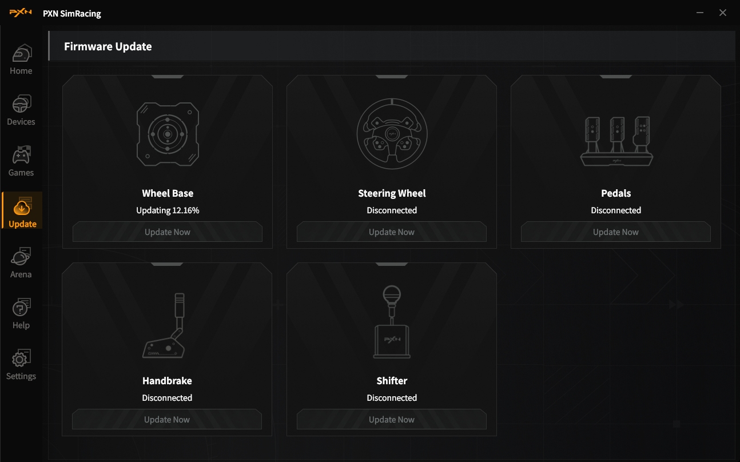Go to Devices via steering wheel icon
This screenshot has width=740, height=462.
tap(21, 105)
